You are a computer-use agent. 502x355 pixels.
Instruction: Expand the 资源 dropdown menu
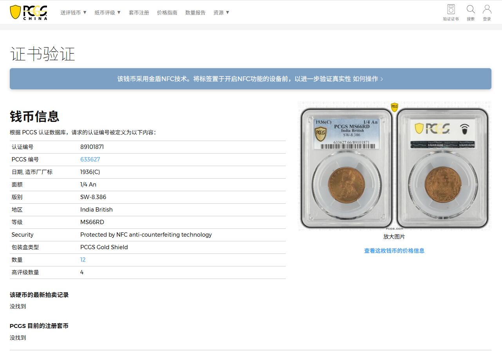coord(221,13)
